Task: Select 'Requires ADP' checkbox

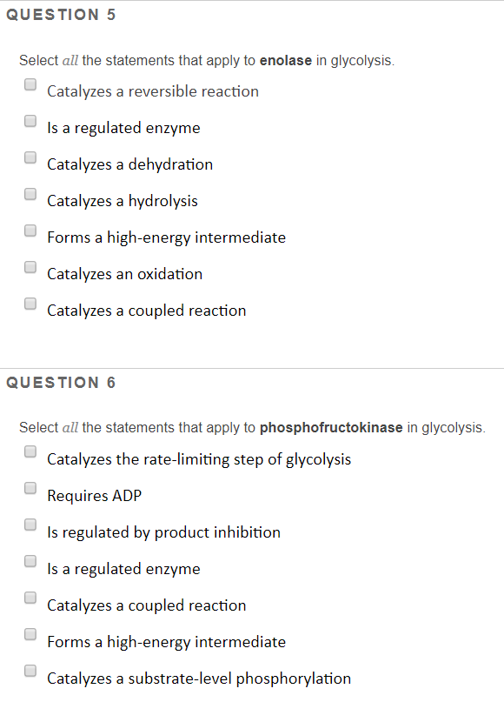Action: pos(30,488)
